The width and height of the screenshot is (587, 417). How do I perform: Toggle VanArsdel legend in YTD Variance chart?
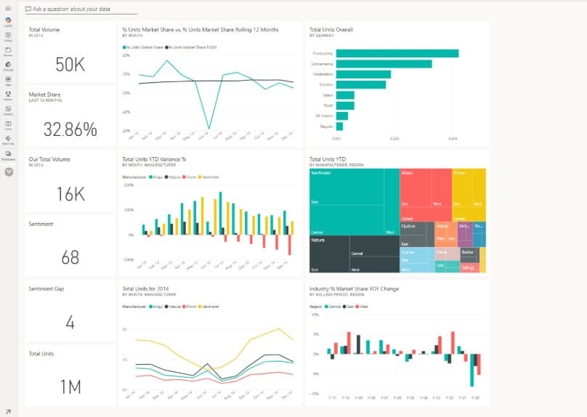207,177
